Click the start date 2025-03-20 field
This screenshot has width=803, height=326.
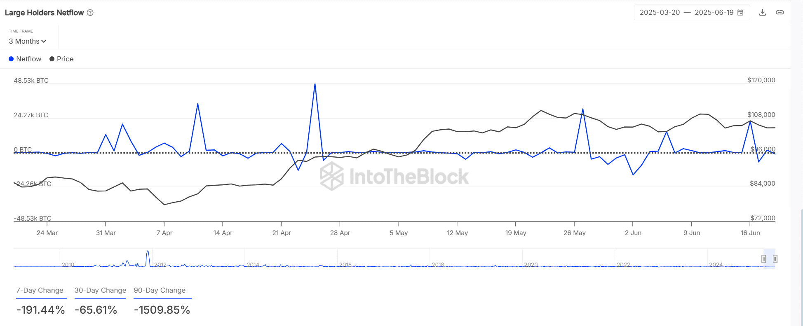point(660,12)
